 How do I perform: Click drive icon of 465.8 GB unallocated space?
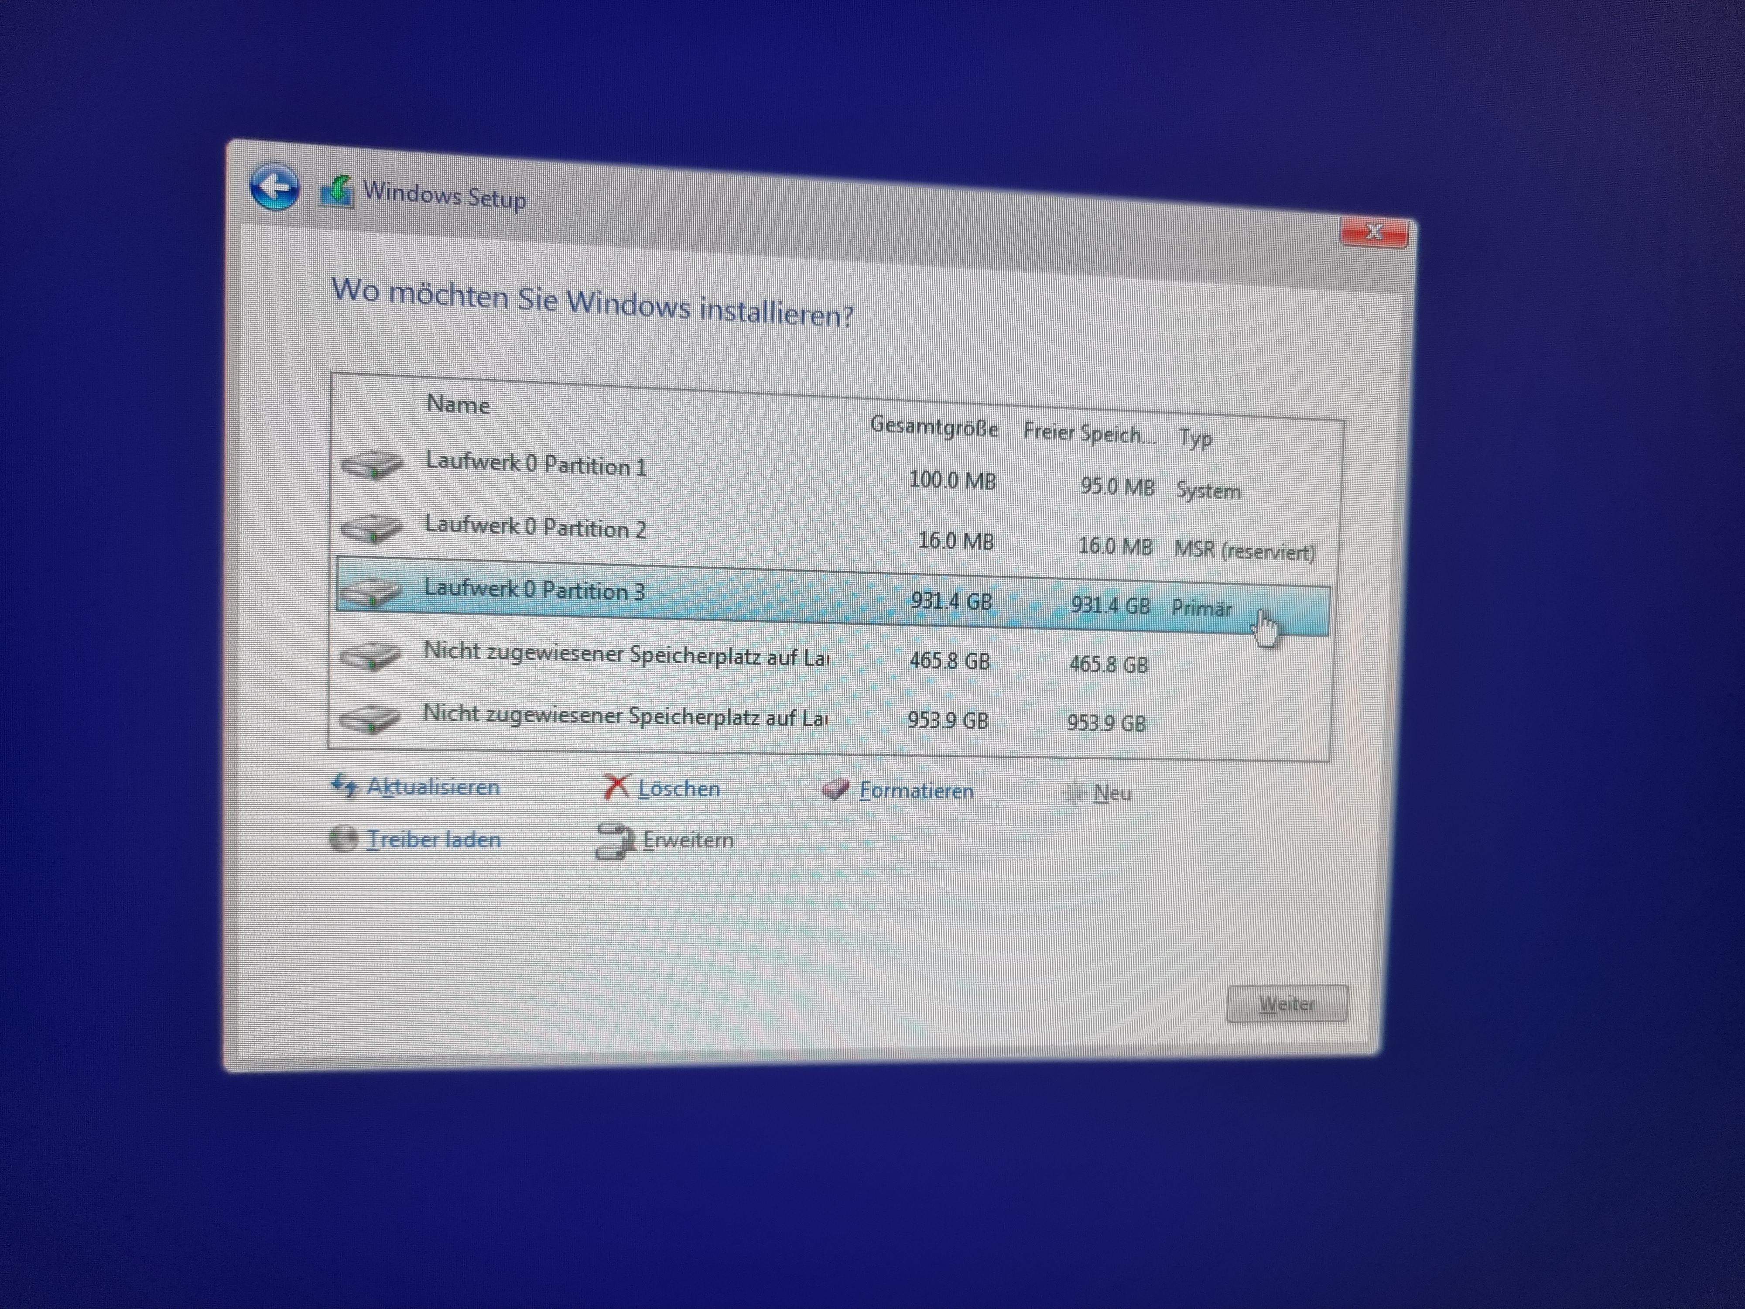coord(370,655)
